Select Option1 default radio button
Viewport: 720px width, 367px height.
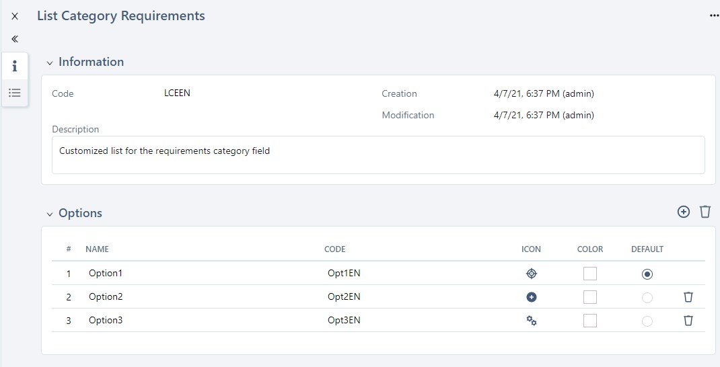(x=647, y=274)
